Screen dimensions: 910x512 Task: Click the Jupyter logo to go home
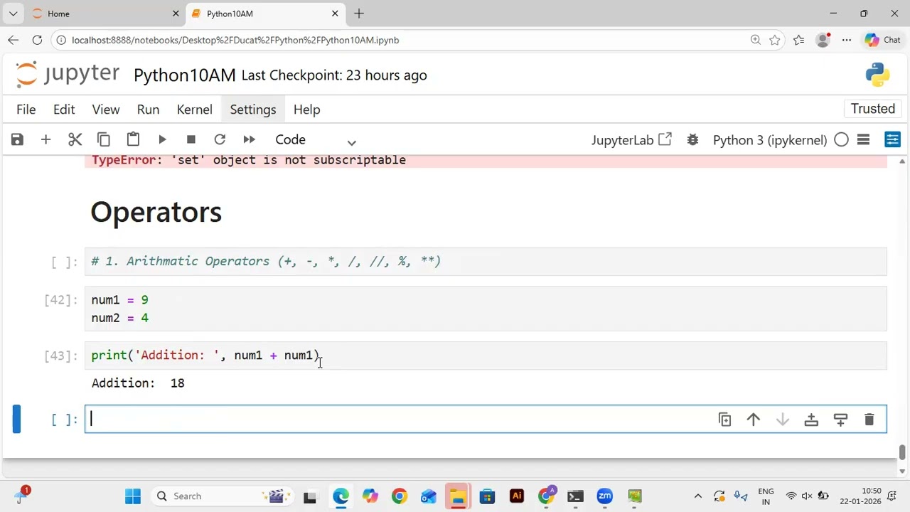tap(68, 74)
